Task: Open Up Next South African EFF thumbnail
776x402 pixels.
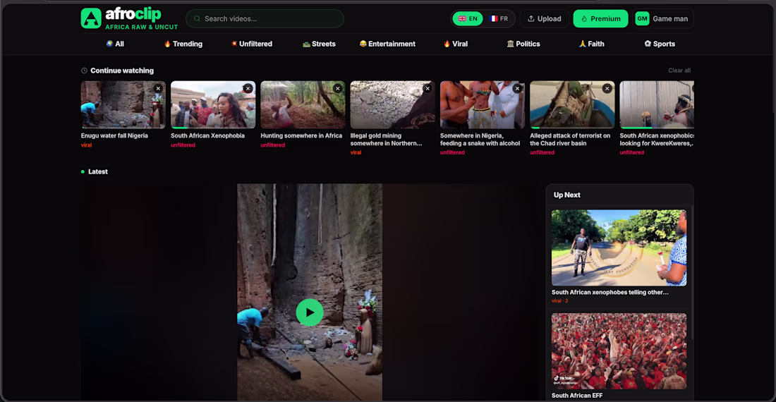Action: [619, 351]
